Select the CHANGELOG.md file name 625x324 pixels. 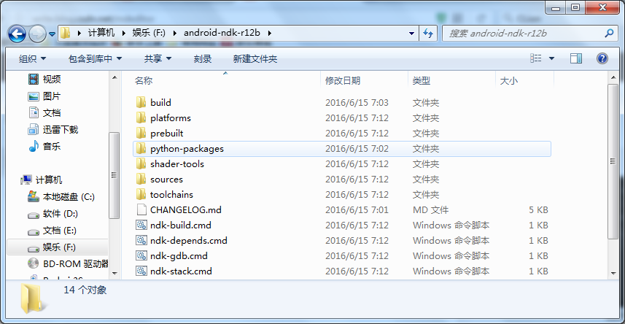click(186, 210)
